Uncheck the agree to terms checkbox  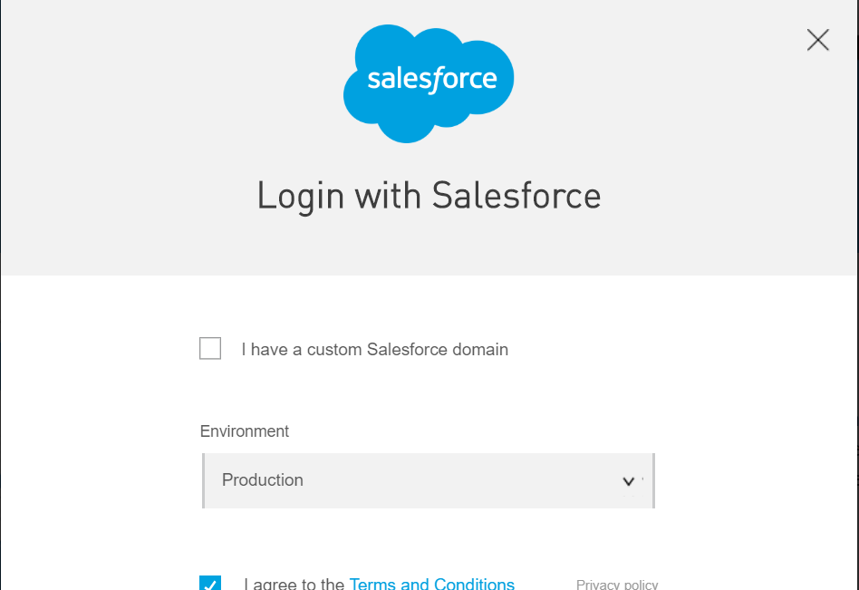(x=210, y=584)
